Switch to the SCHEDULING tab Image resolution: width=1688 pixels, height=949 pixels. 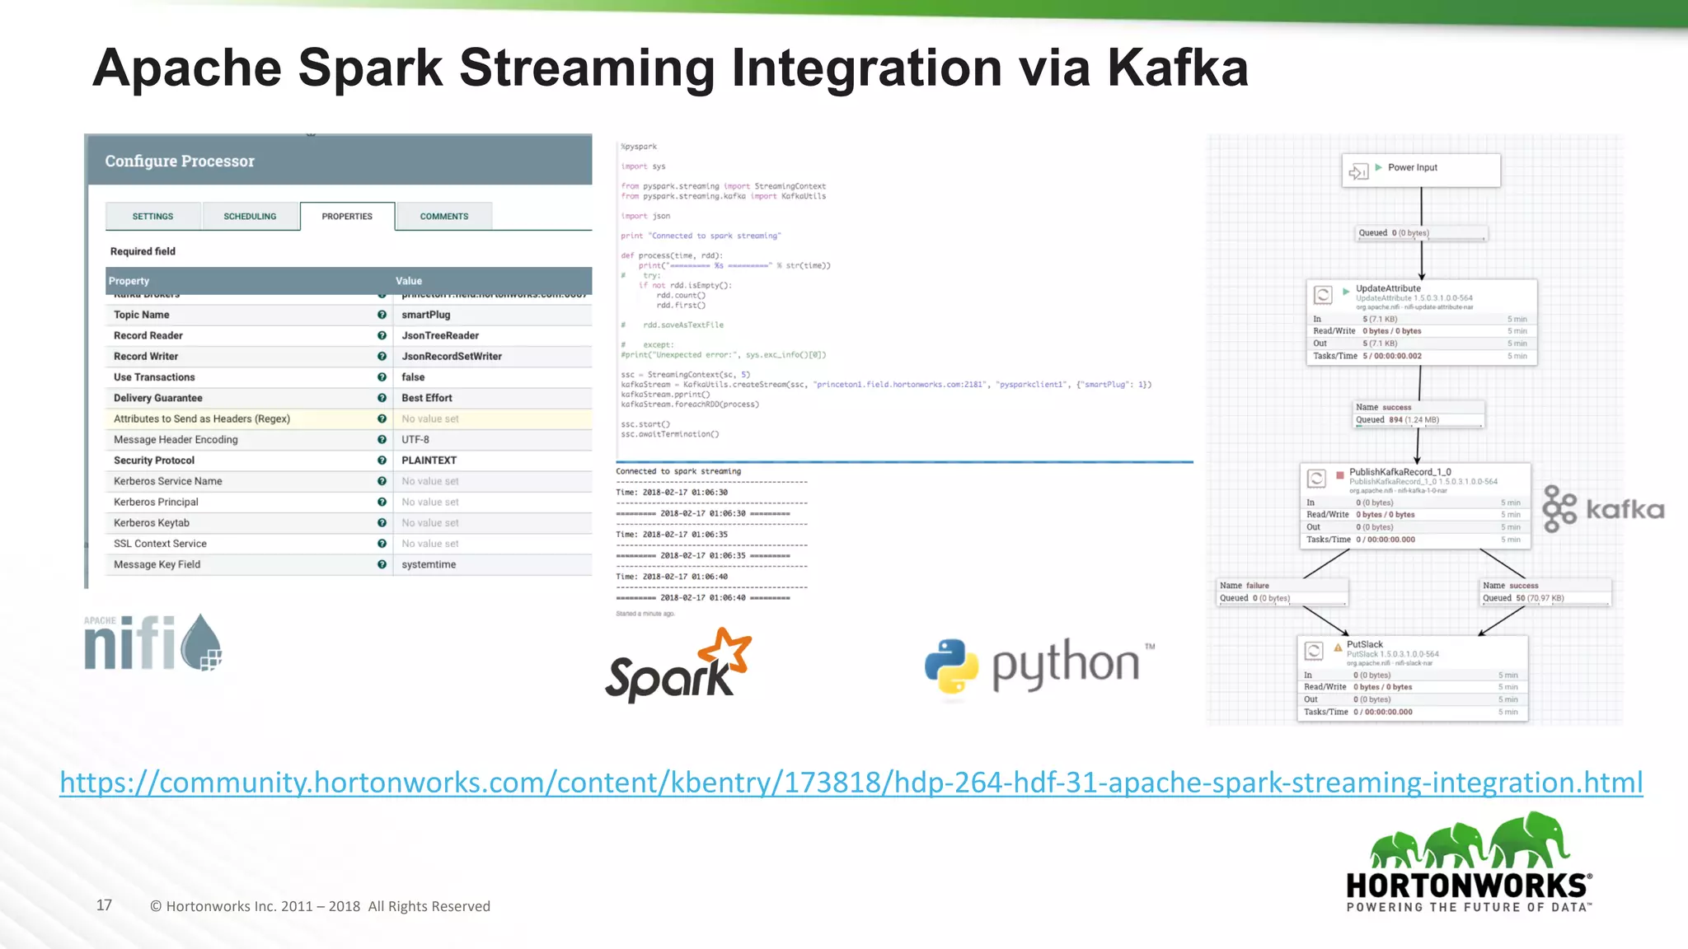coord(251,216)
